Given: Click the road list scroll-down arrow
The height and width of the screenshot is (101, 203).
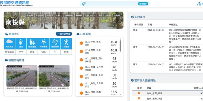Looking at the screenshot, I should tap(120, 94).
